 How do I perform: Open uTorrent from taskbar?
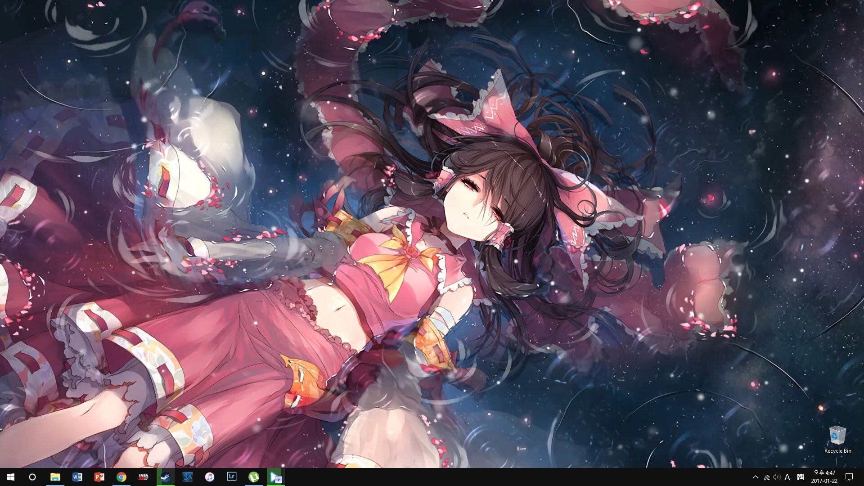[253, 477]
